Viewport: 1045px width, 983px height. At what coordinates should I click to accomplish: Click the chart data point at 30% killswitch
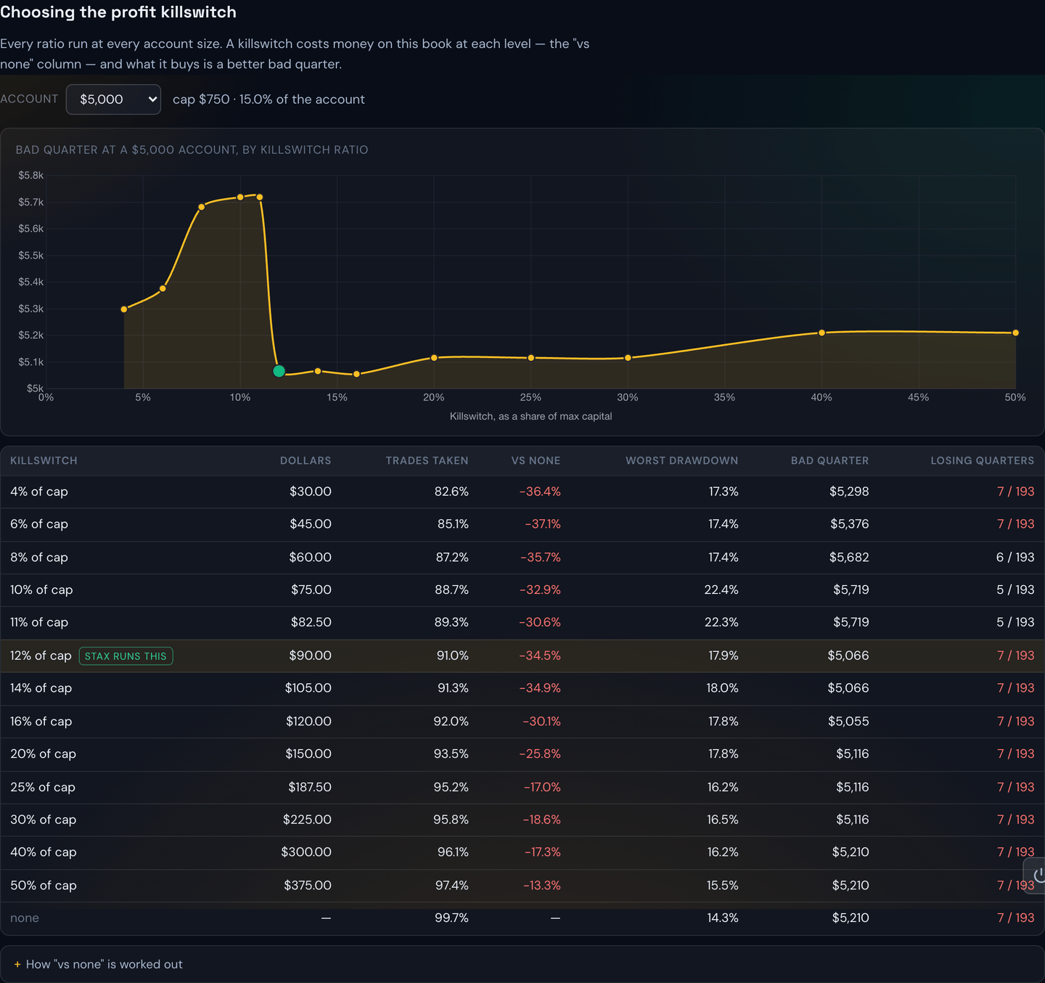tap(628, 358)
